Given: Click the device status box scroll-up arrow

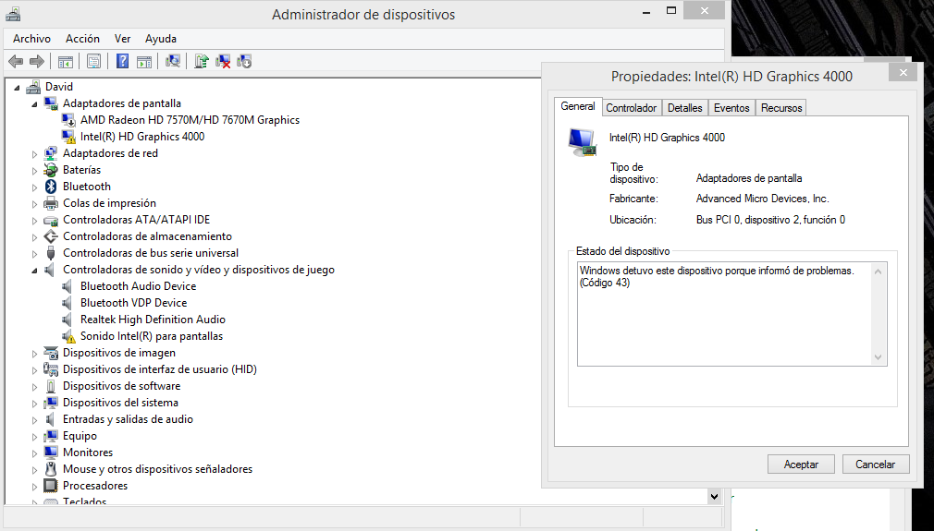Looking at the screenshot, I should [x=878, y=272].
